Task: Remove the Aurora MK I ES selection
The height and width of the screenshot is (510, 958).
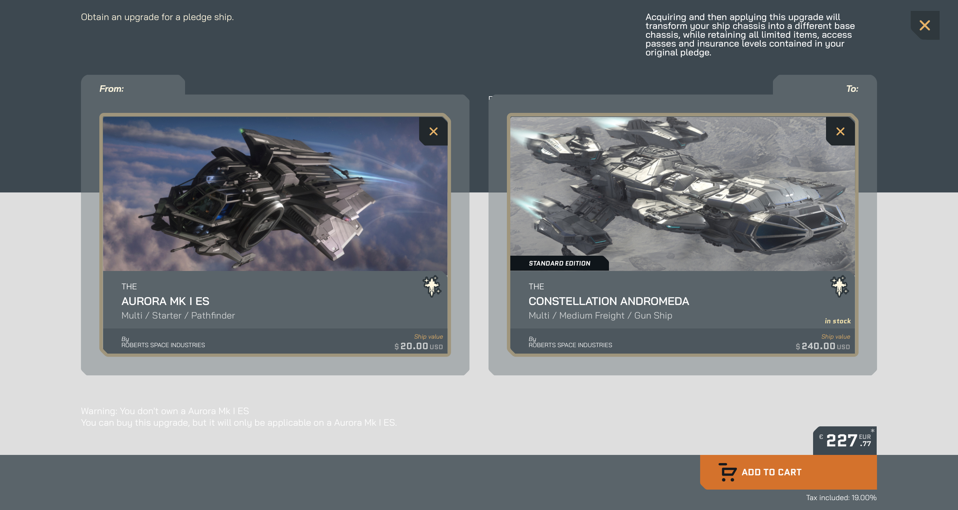Action: (x=433, y=131)
